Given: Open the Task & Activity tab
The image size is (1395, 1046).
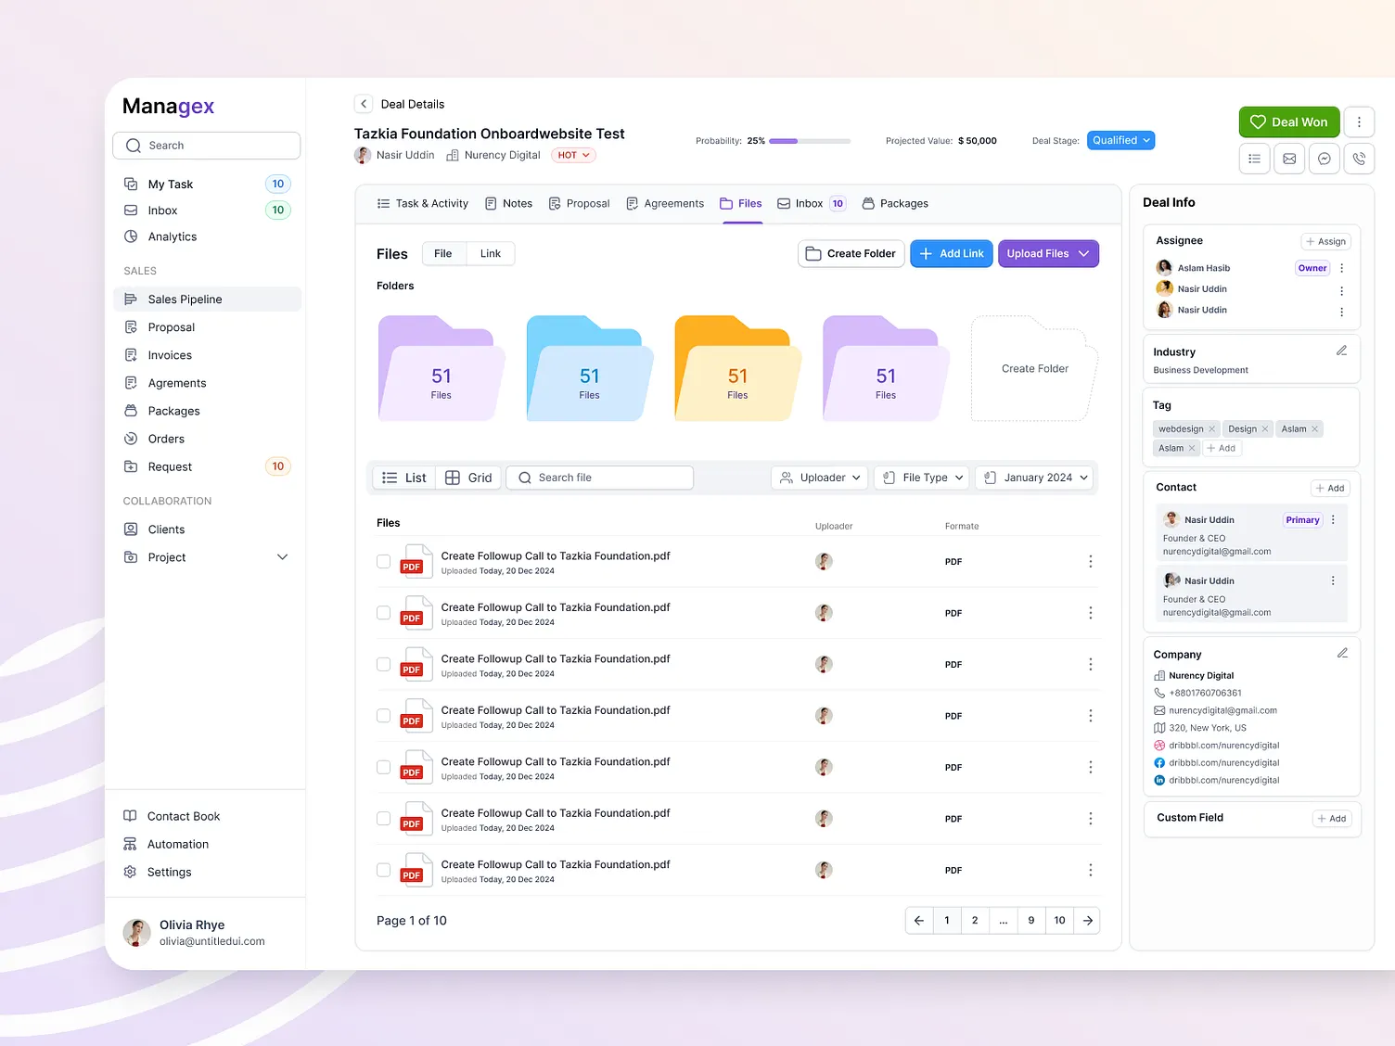Looking at the screenshot, I should click(x=422, y=203).
